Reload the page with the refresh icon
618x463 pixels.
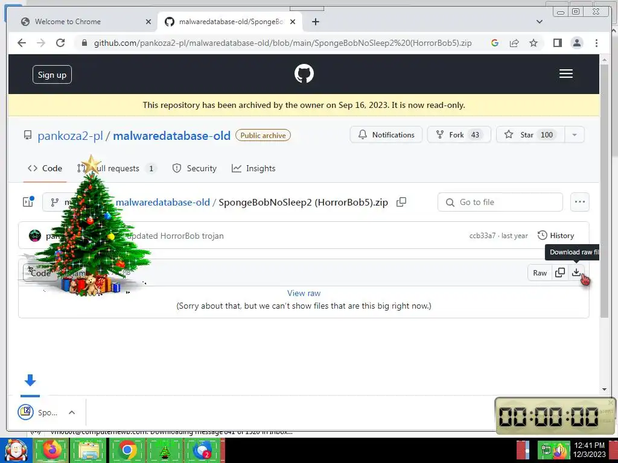tap(60, 43)
